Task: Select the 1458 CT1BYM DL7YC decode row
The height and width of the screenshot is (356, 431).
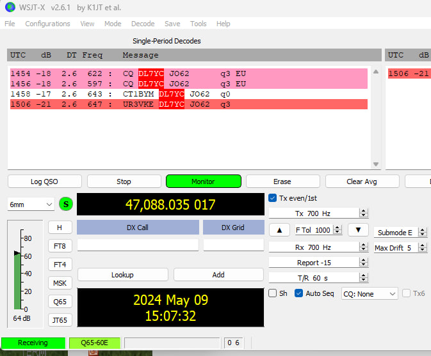Action: 189,94
